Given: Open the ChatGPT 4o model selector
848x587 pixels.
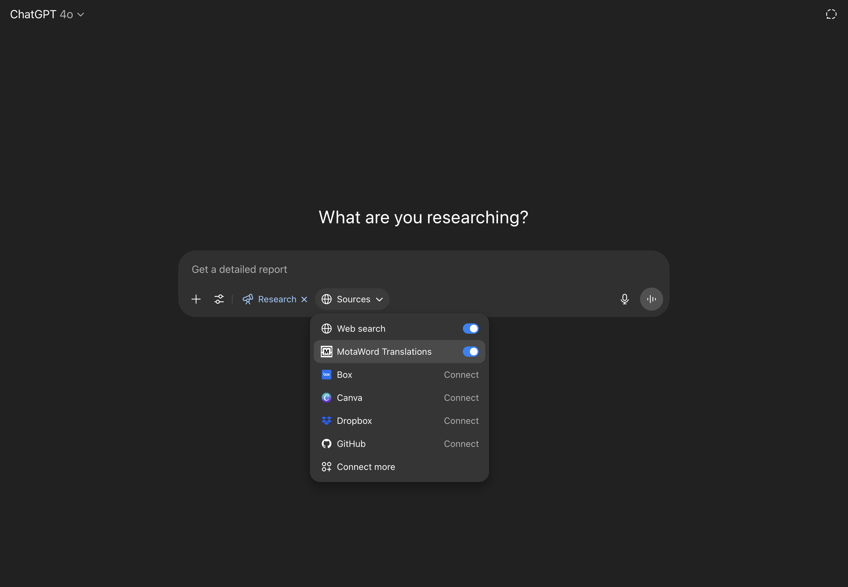Looking at the screenshot, I should pyautogui.click(x=47, y=14).
